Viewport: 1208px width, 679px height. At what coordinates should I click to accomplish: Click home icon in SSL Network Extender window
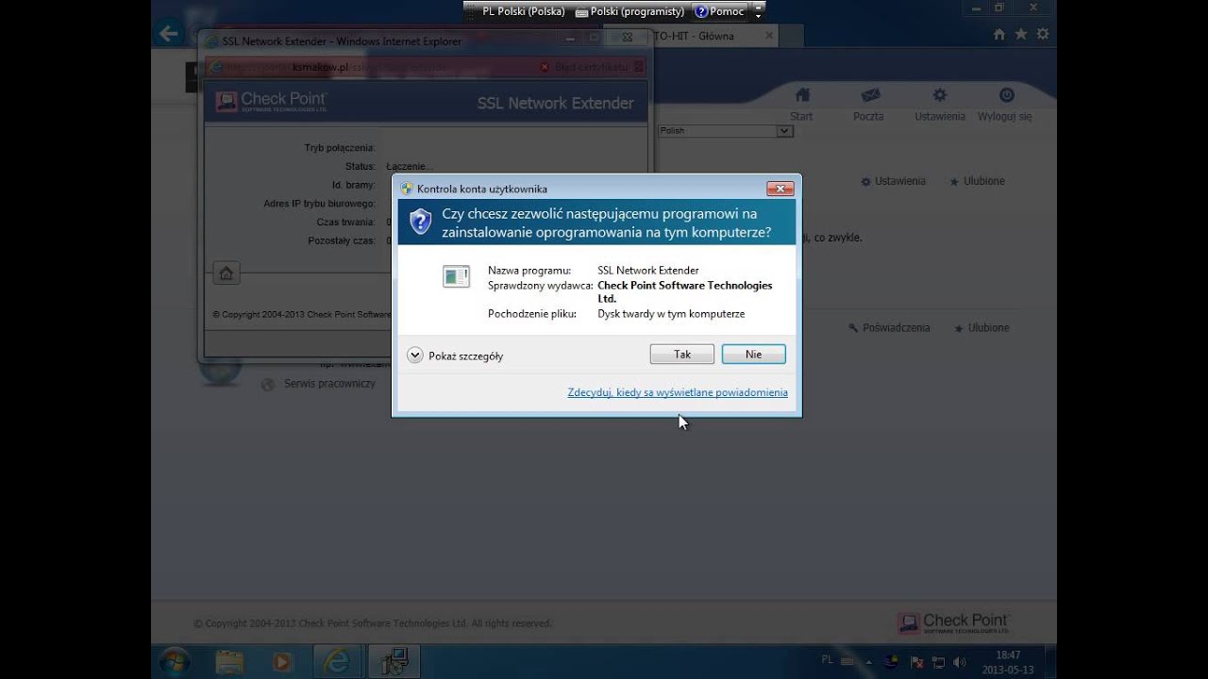tap(226, 273)
